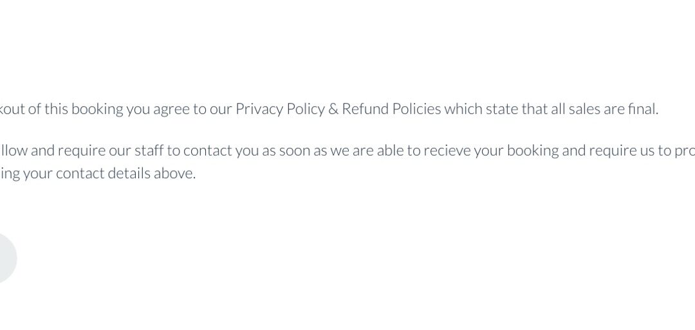The width and height of the screenshot is (695, 330).
Task: Click the cut-off word "llow" on second line
Action: pyautogui.click(x=13, y=151)
